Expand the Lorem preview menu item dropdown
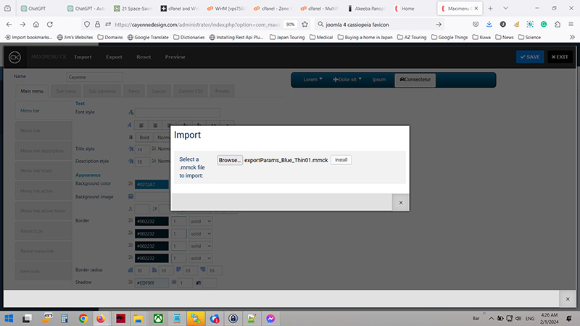This screenshot has height=326, width=580. (312, 79)
